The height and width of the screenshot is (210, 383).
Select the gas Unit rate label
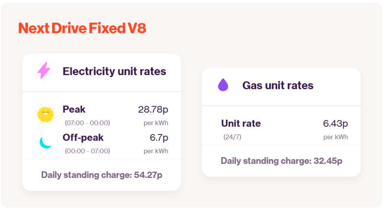(241, 123)
